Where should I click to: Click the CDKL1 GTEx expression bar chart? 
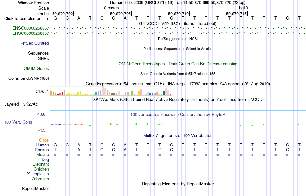coord(111,91)
